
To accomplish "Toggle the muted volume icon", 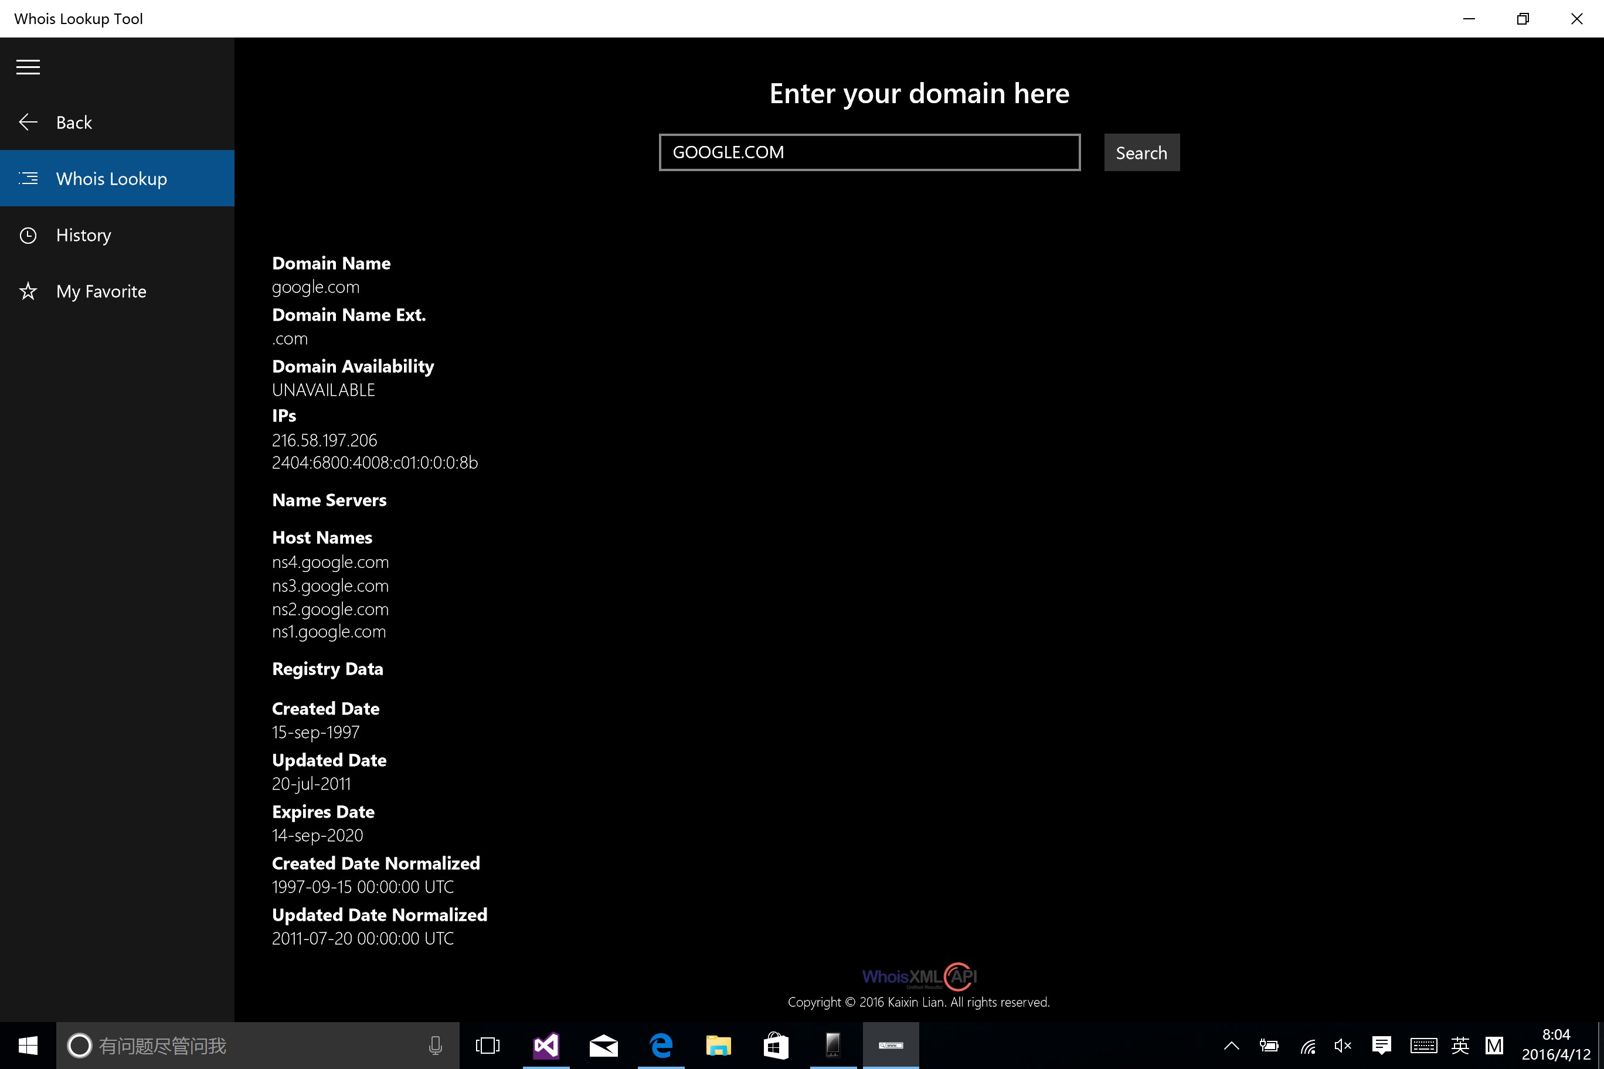I will coord(1342,1045).
